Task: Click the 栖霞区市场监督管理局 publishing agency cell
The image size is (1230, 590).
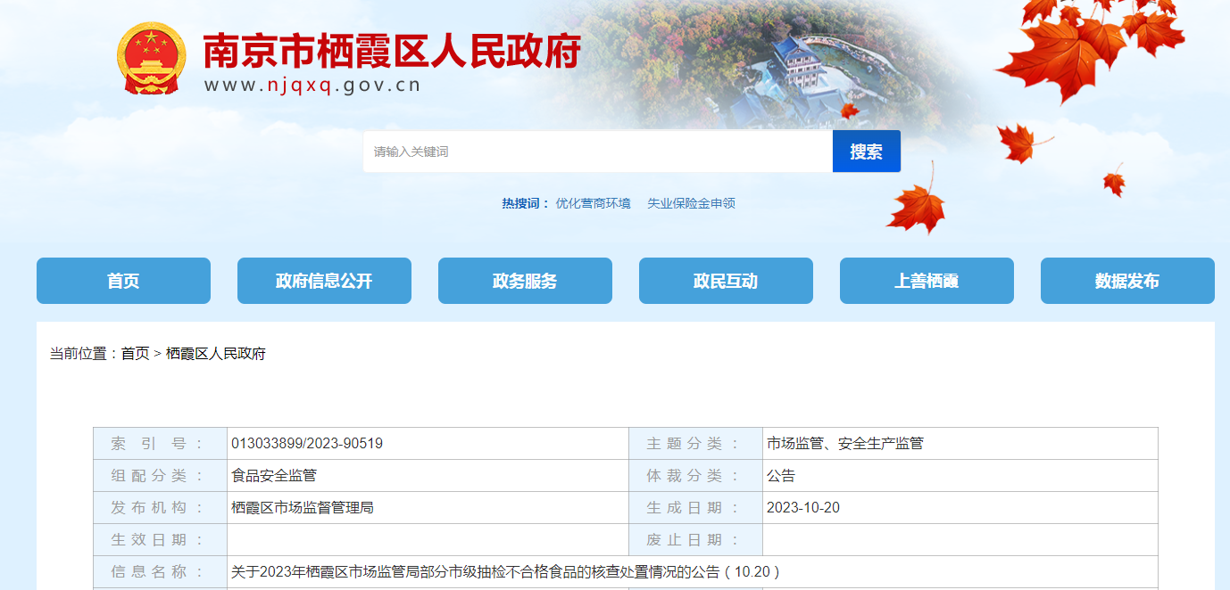Action: [302, 508]
